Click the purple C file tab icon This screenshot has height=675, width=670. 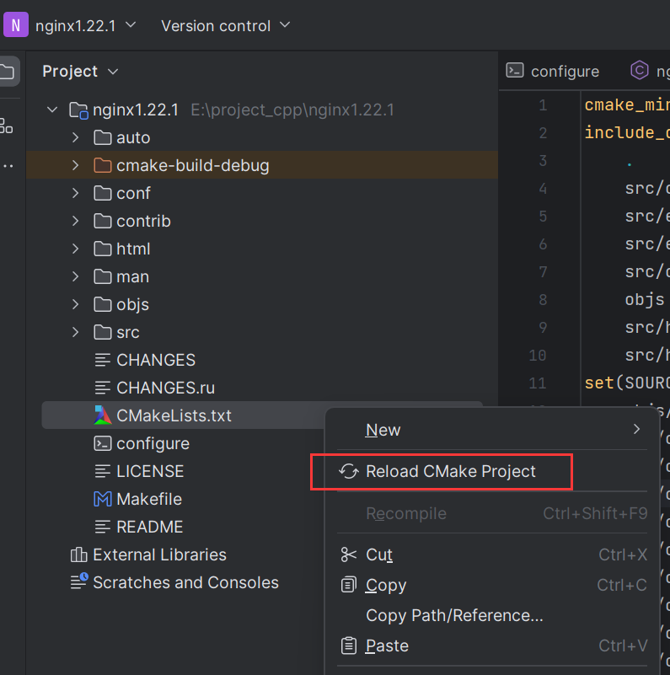(640, 70)
